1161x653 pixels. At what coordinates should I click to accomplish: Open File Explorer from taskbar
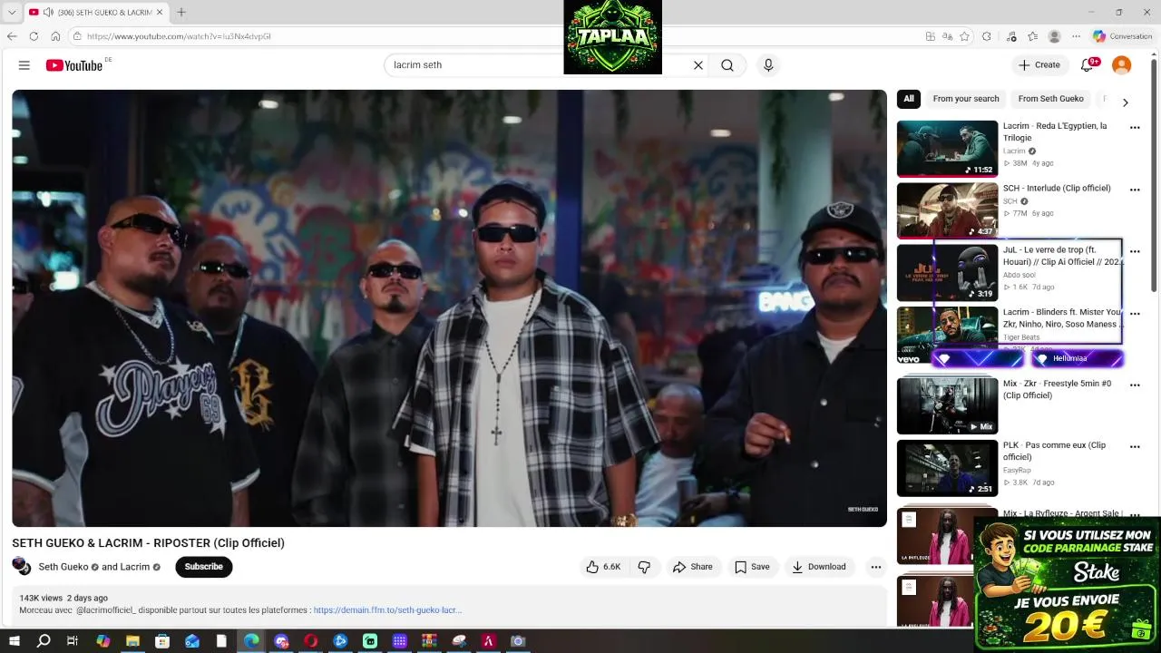click(x=132, y=641)
